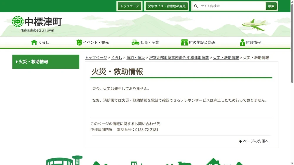Follow the underlined 火災・救助情報 breadcrumb link
The height and width of the screenshot is (165, 294).
coord(226,58)
